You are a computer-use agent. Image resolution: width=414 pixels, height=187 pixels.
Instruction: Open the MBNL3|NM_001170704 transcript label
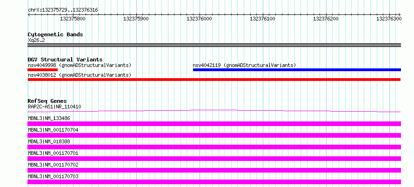coord(53,130)
